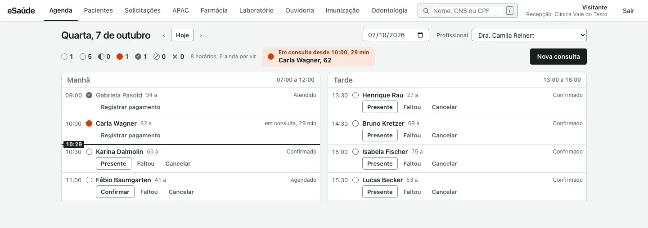Click the date input field 07/10/2026
The height and width of the screenshot is (228, 648).
coord(396,35)
